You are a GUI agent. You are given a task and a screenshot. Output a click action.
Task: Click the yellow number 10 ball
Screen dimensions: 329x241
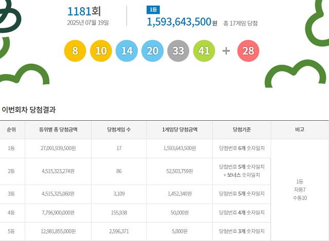[x=101, y=50]
